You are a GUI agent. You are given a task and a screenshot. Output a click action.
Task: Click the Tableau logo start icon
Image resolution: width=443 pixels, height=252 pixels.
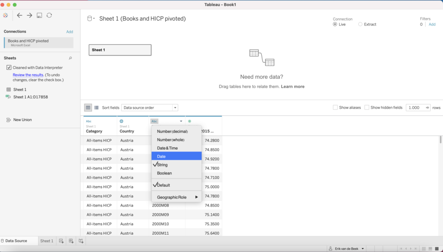[5, 15]
